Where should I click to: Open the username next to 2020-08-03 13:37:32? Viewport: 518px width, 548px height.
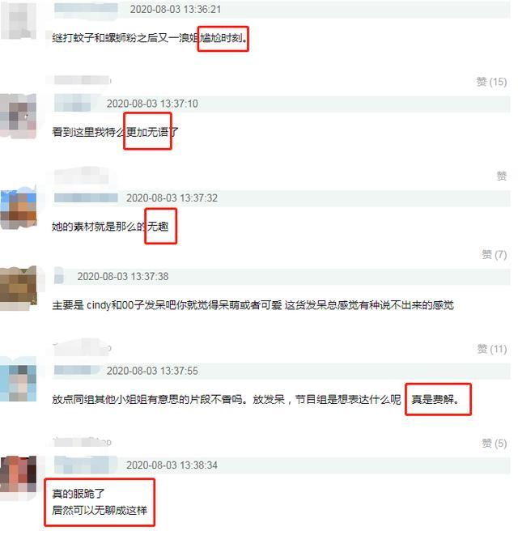pos(86,198)
